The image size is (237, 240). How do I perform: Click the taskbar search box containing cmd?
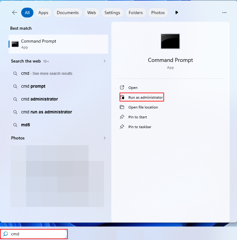[34, 234]
